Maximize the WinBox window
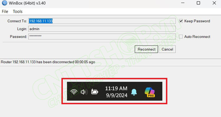This screenshot has height=117, width=221. [x=198, y=3]
